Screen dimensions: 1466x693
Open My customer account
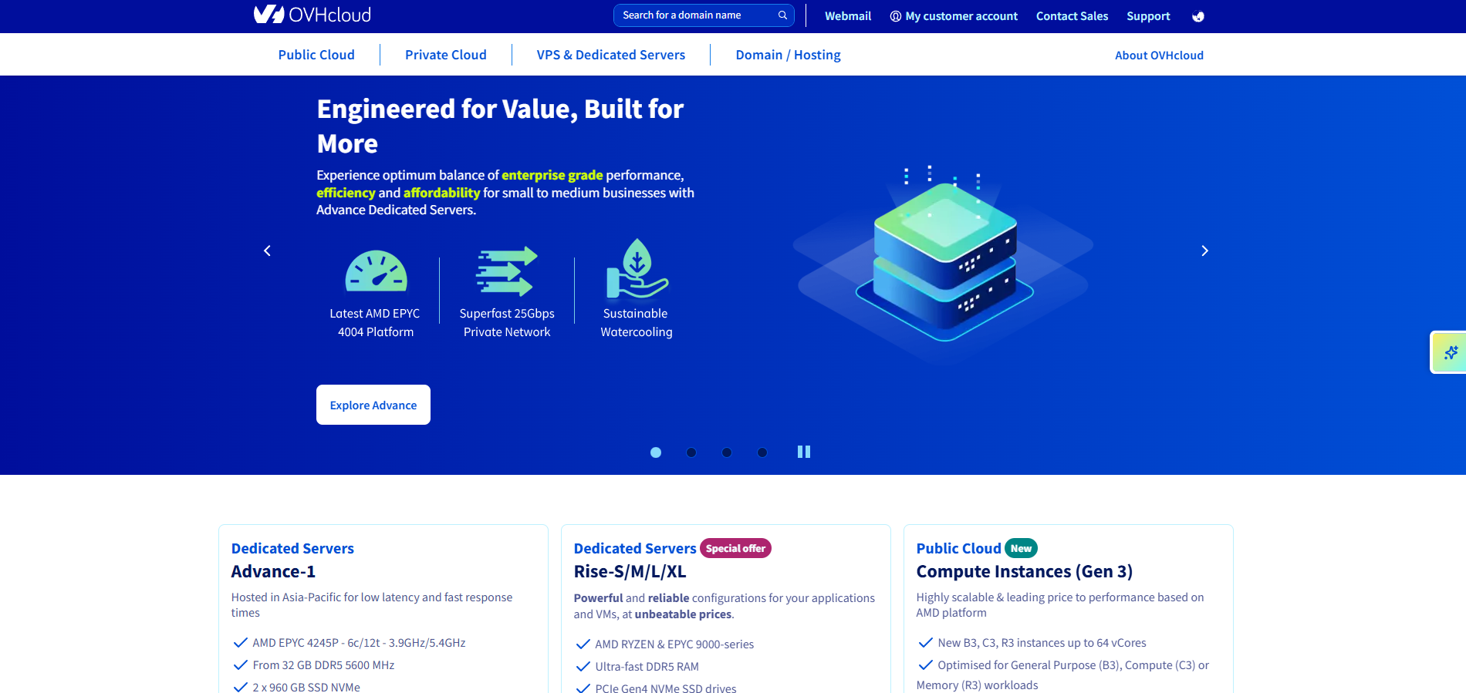[x=954, y=16]
